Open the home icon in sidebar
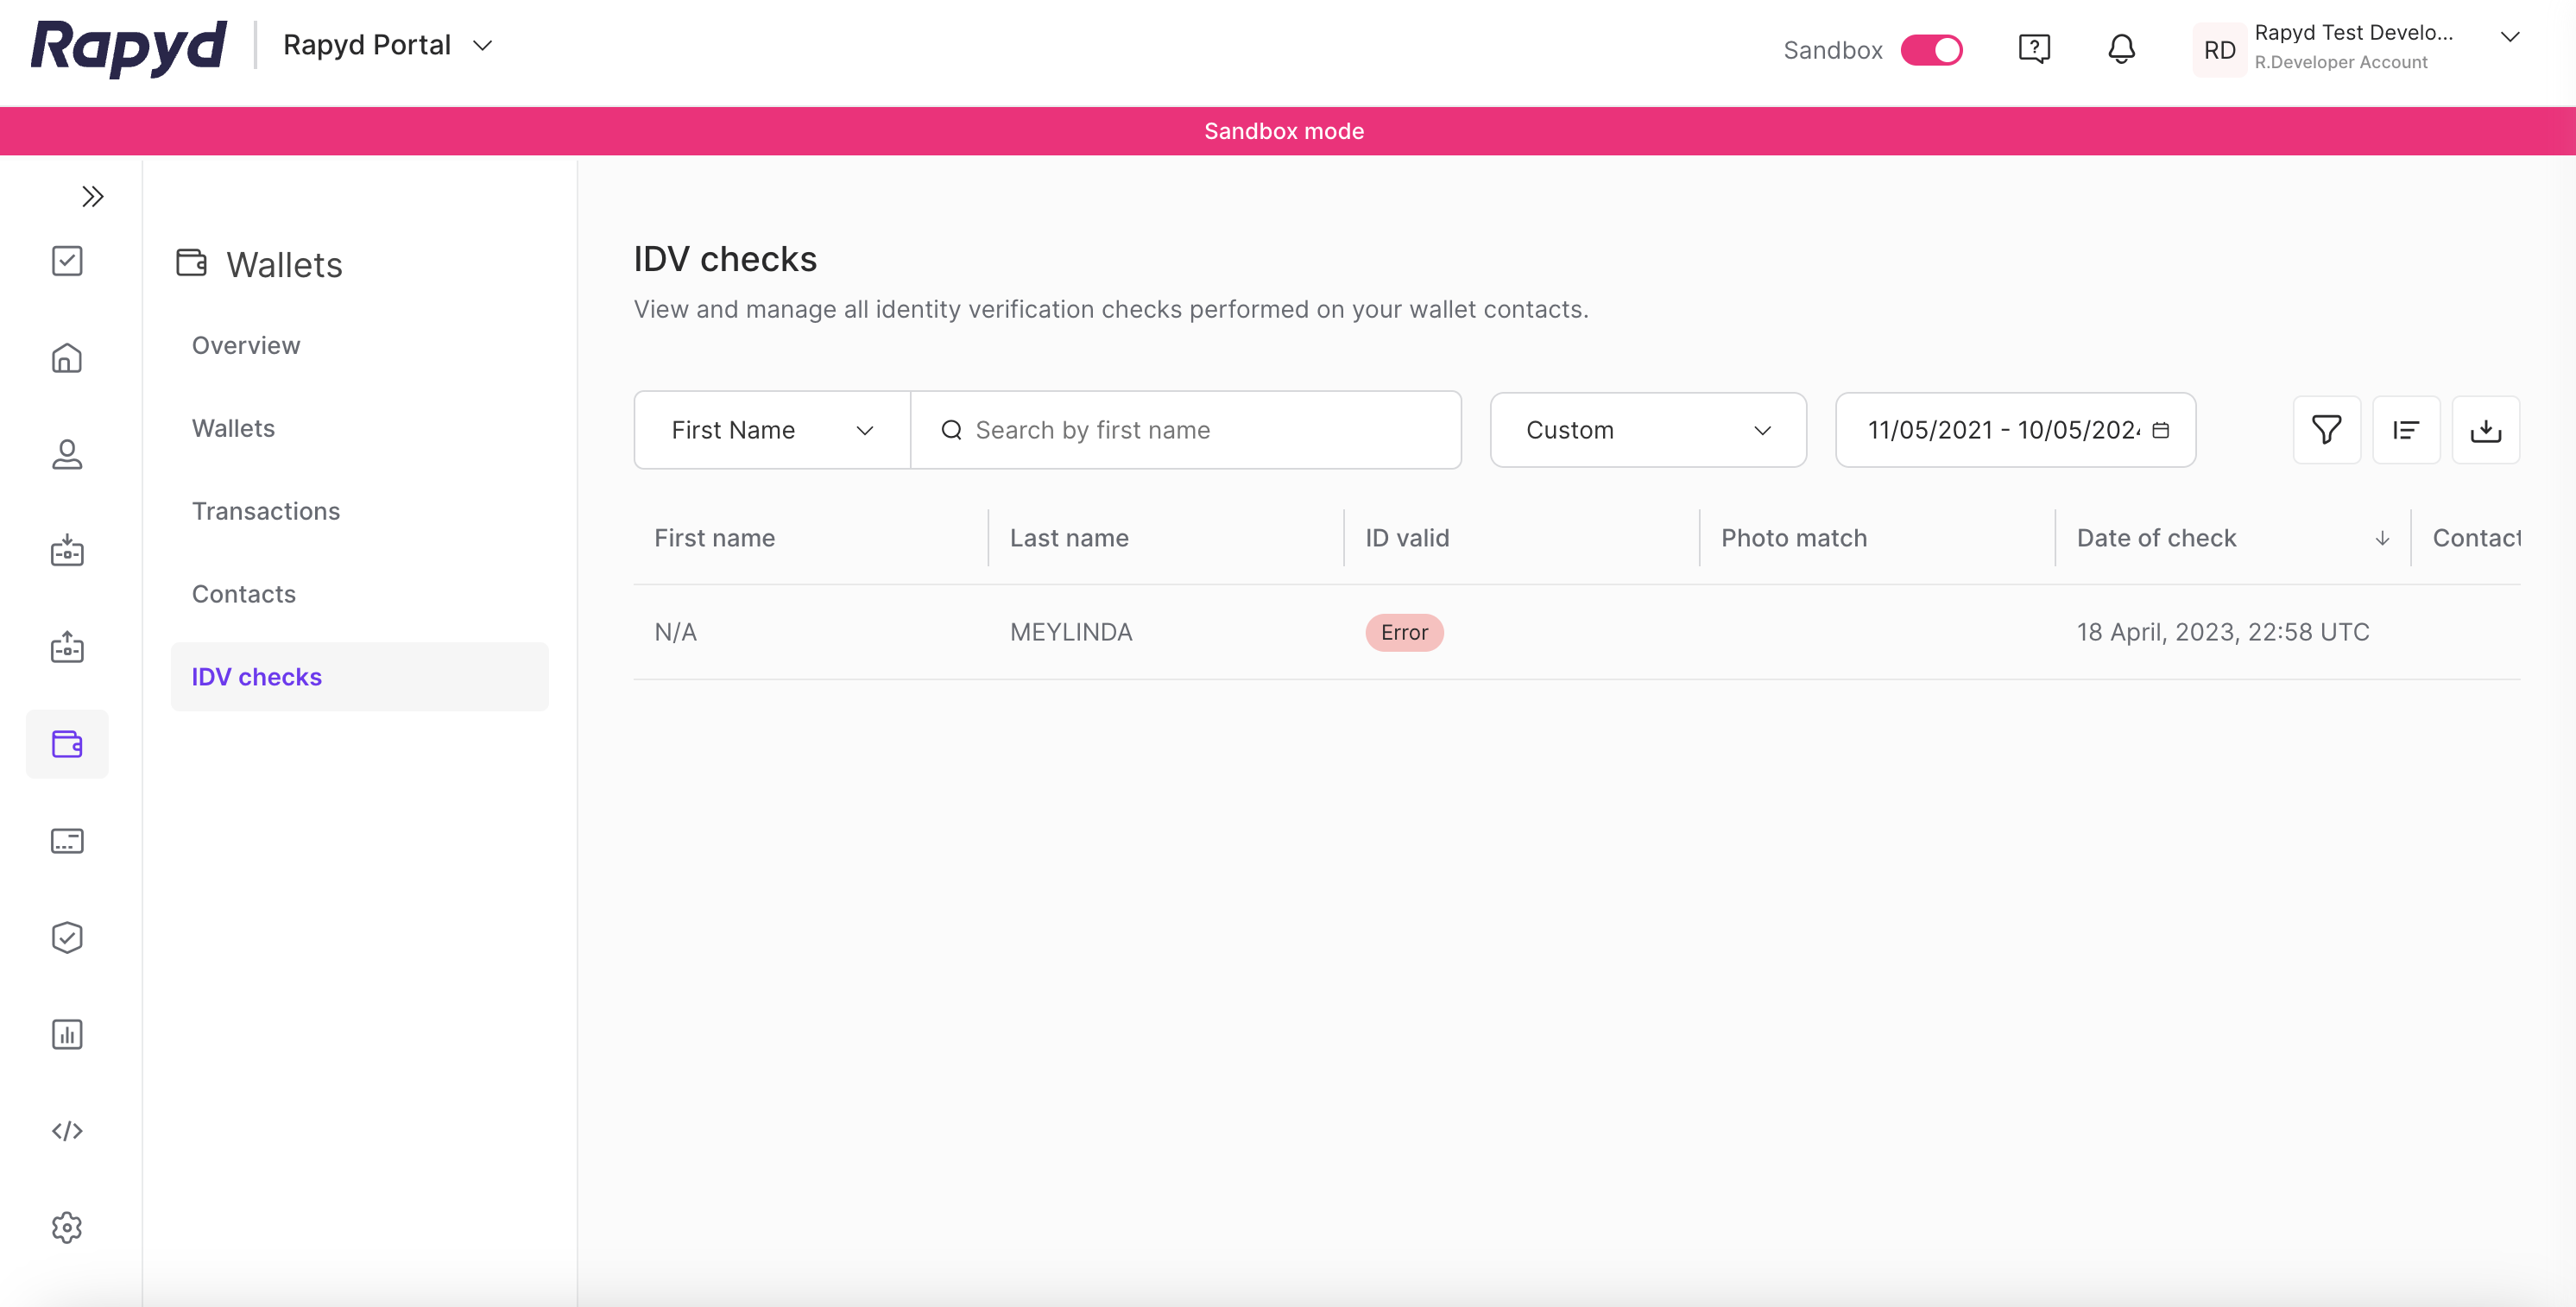This screenshot has width=2576, height=1307. [67, 358]
